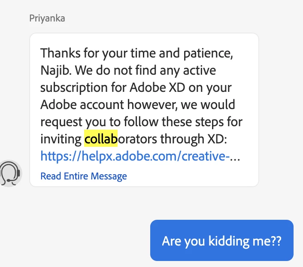
Task: Click the truncation ellipsis after the URL
Action: (235, 157)
